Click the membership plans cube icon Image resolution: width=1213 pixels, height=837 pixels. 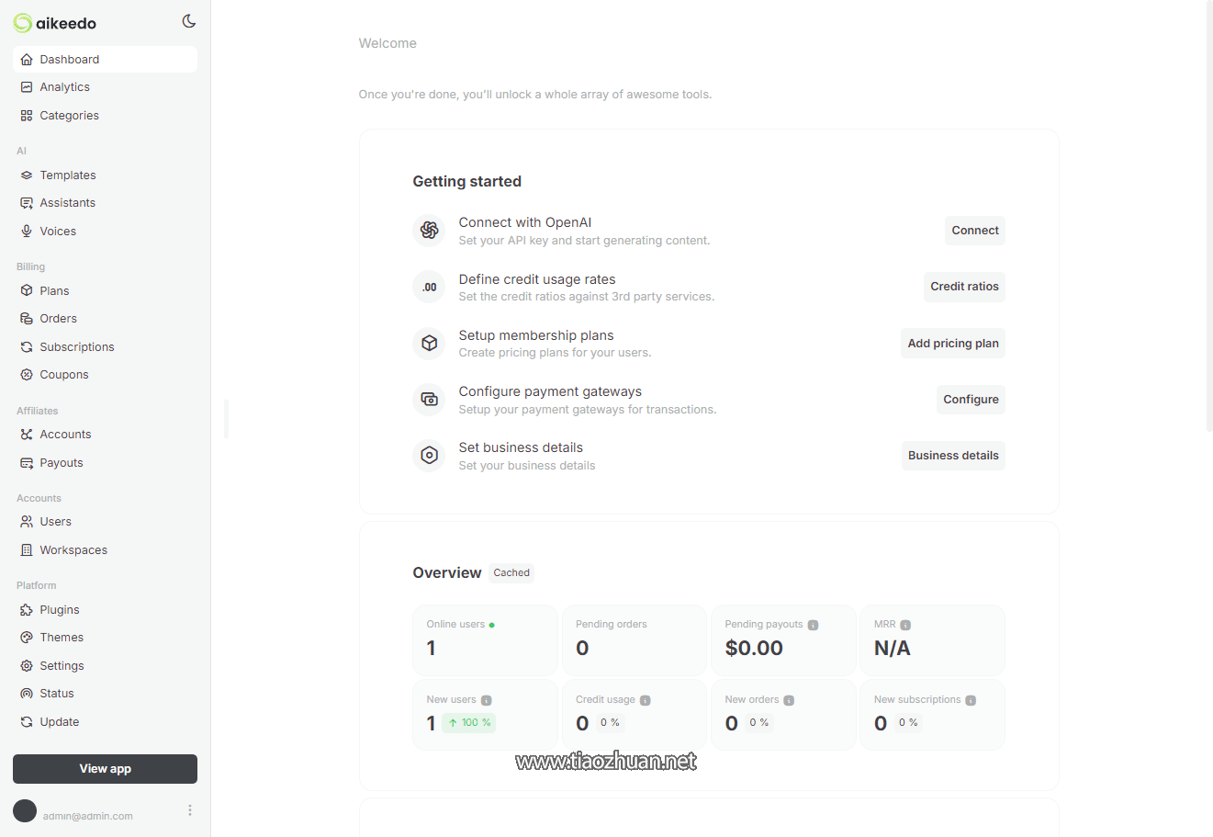(429, 343)
